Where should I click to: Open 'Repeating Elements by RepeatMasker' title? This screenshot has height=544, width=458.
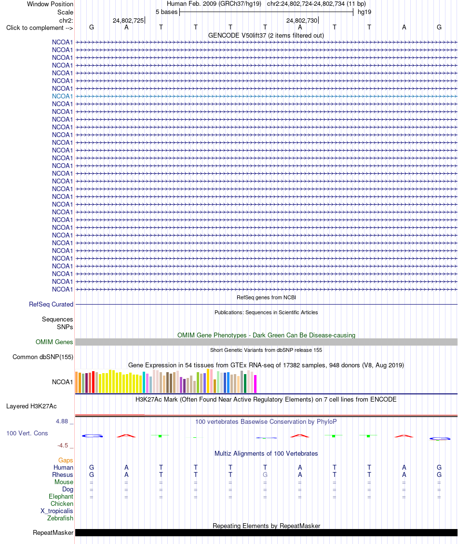pyautogui.click(x=266, y=526)
